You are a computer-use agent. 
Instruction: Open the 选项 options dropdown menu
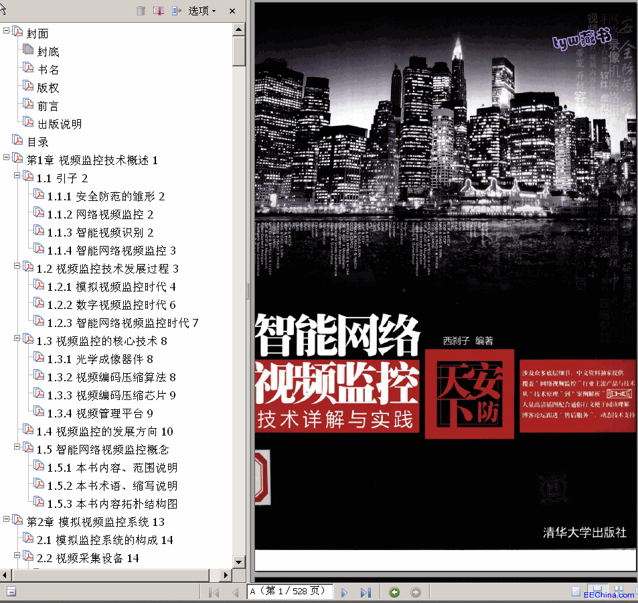(202, 11)
